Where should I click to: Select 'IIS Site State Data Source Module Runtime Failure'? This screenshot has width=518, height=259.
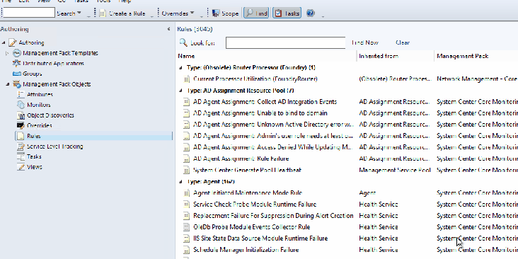pyautogui.click(x=260, y=238)
